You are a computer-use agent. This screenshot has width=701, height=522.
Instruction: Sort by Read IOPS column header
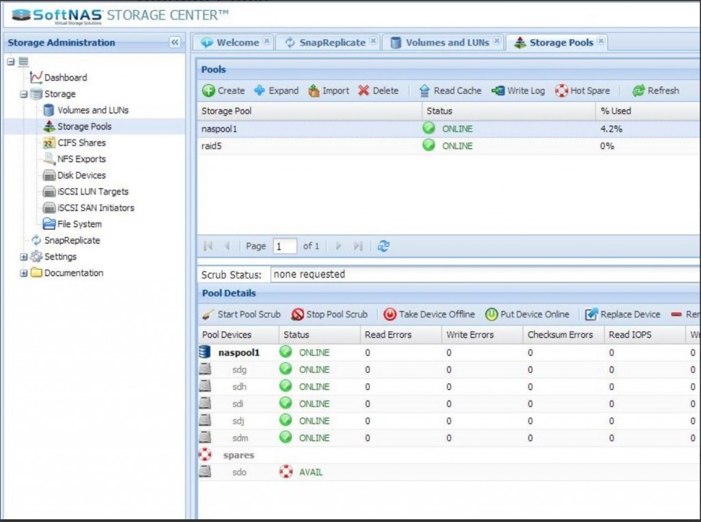click(x=645, y=335)
